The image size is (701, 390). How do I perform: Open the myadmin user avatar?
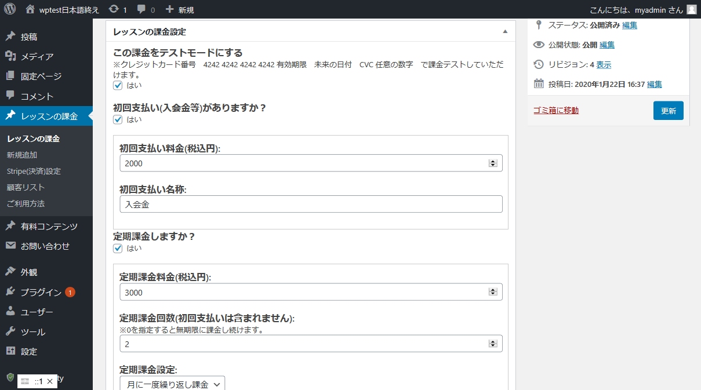(x=691, y=9)
